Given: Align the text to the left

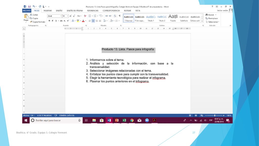Looking at the screenshot, I should coord(90,21).
